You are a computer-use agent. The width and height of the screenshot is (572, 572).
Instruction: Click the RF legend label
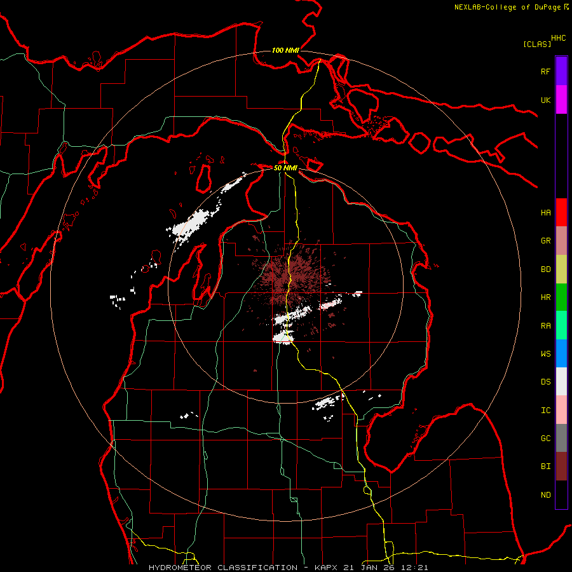pos(546,71)
